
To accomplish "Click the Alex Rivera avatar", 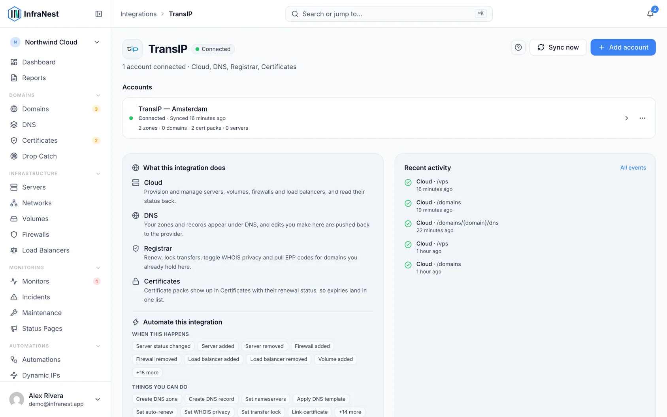I will coord(17,400).
